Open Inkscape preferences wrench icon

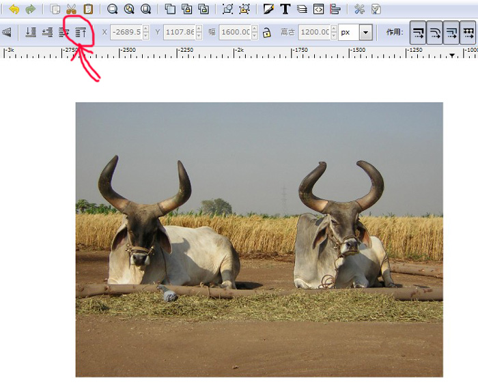359,10
